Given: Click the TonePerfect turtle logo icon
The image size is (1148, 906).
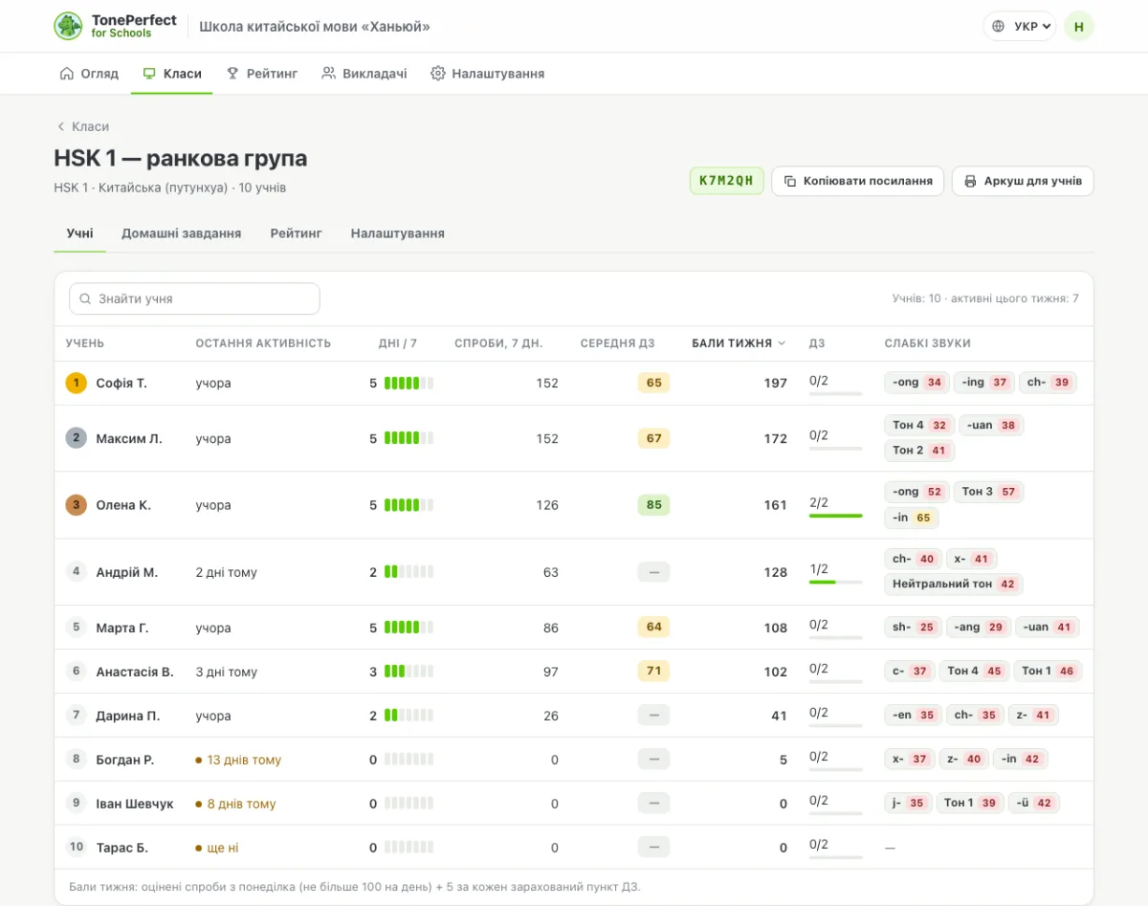Looking at the screenshot, I should coord(68,26).
